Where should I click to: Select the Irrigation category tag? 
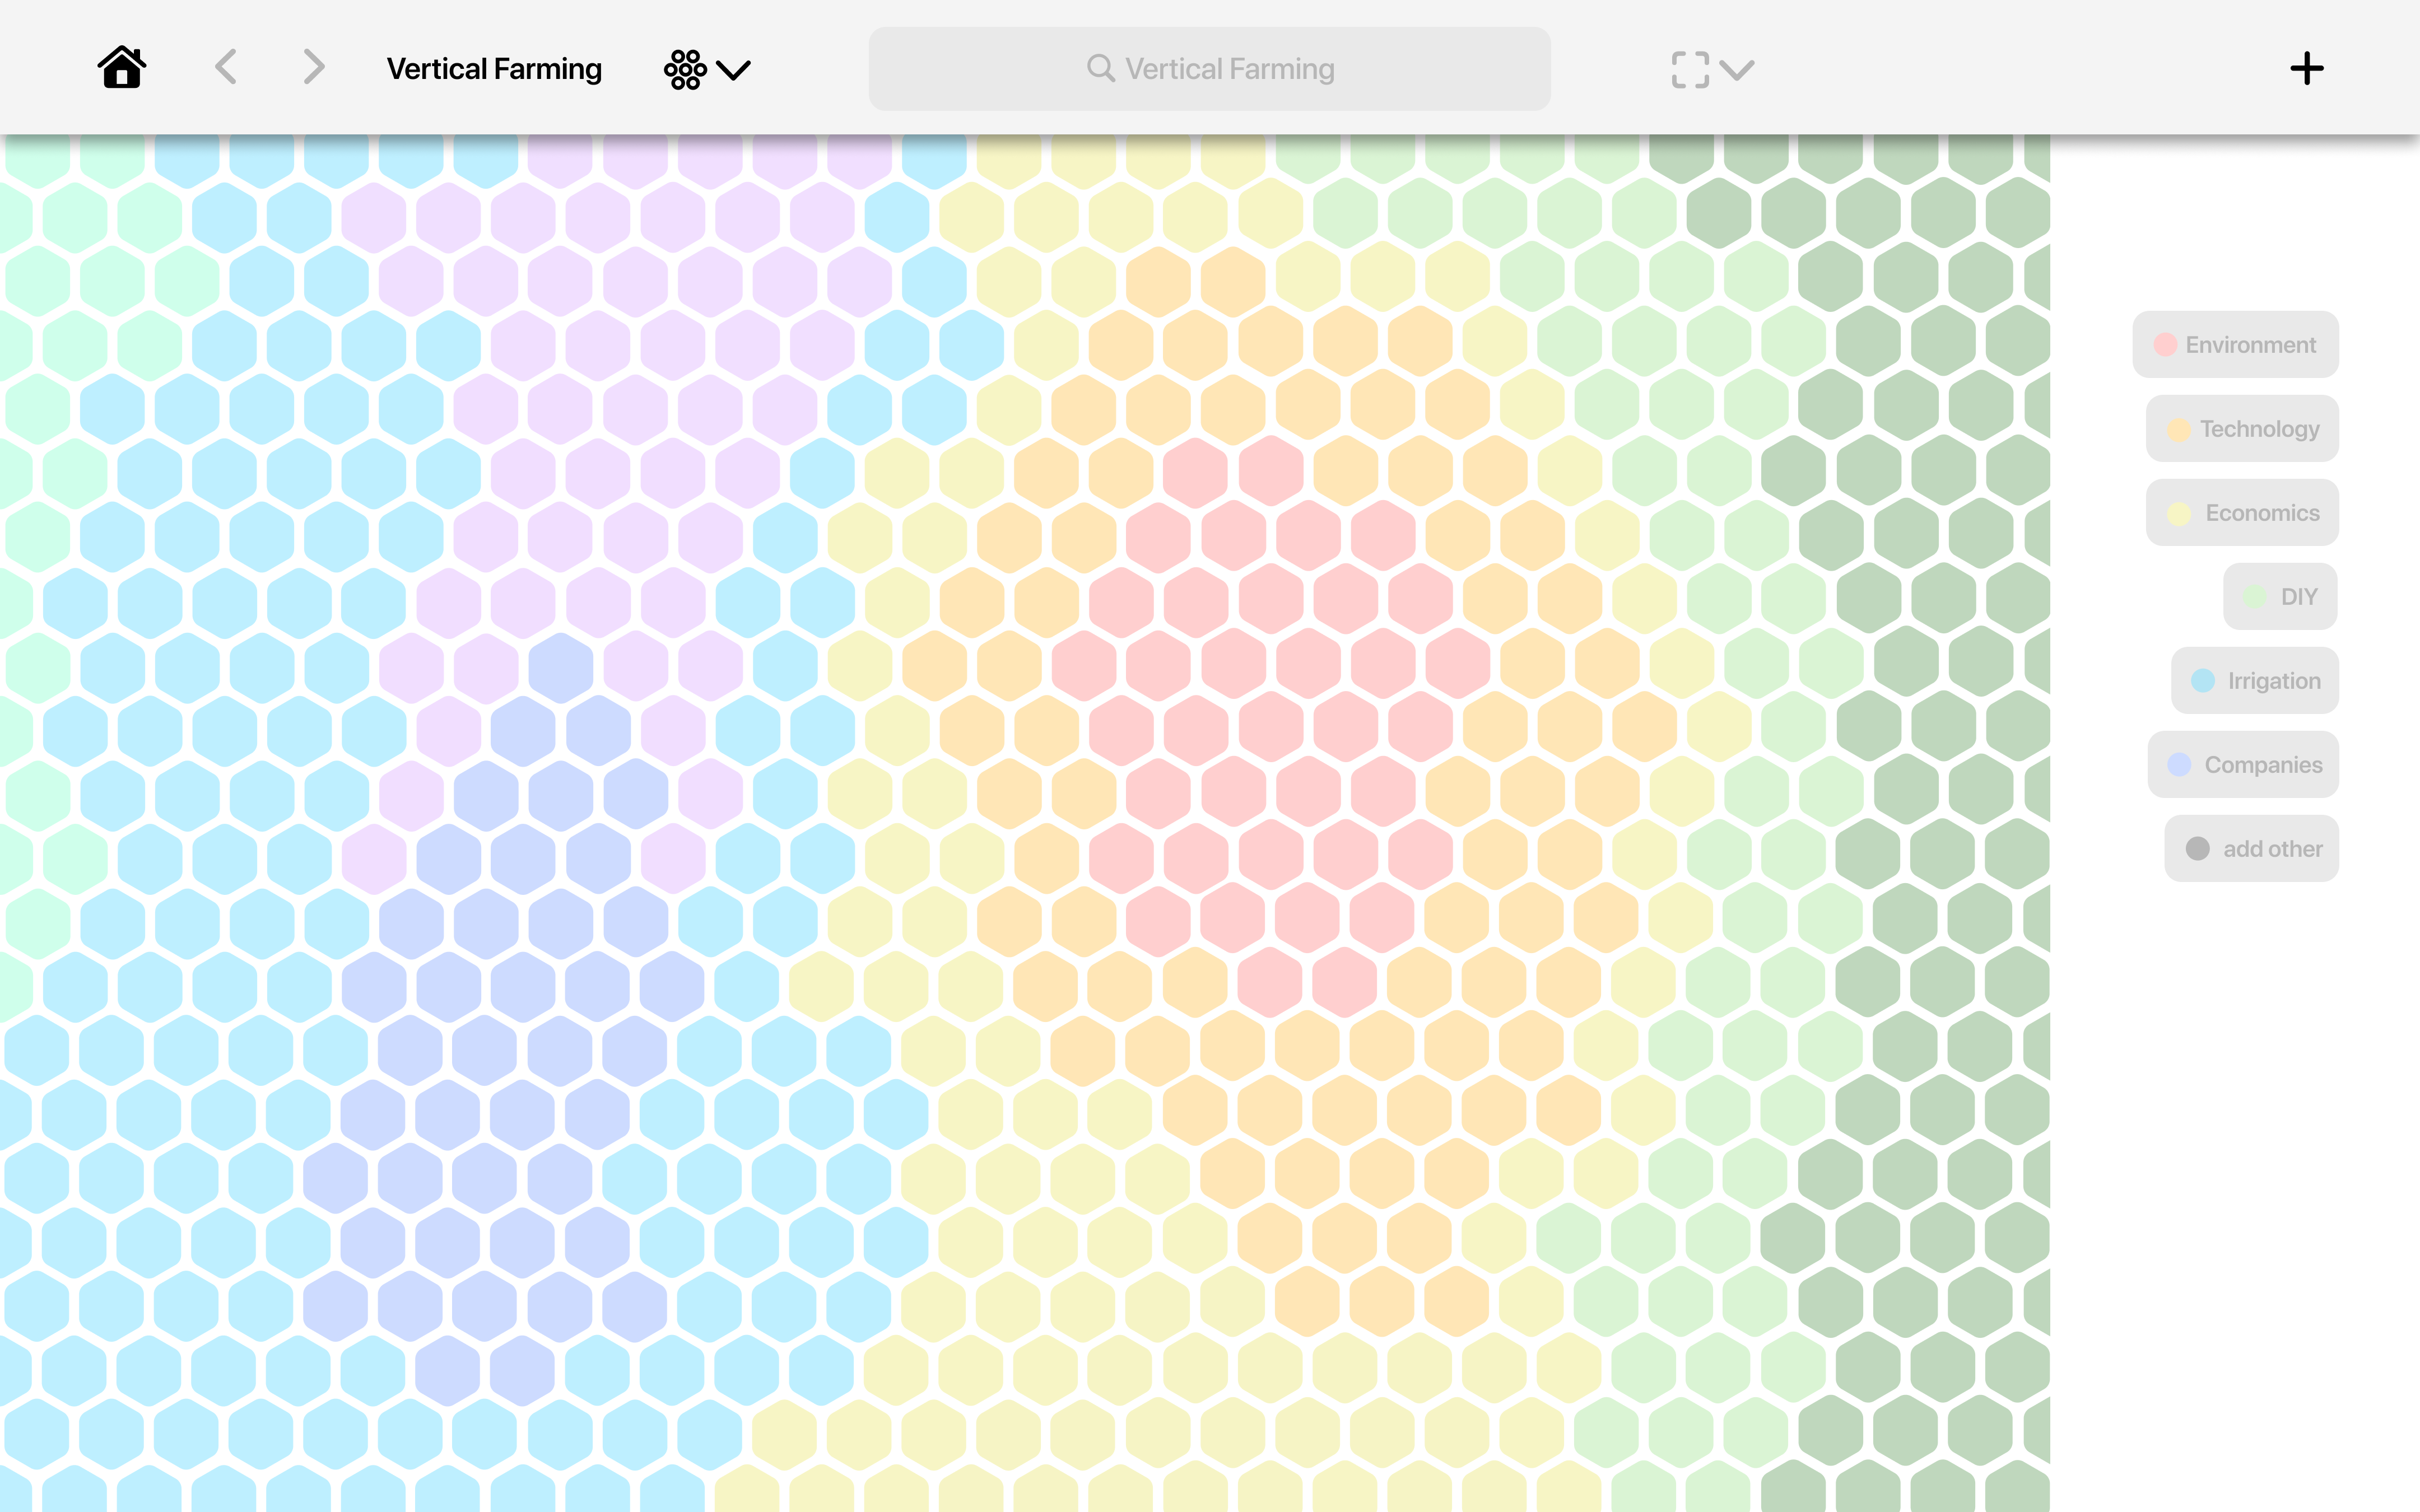tap(2255, 680)
